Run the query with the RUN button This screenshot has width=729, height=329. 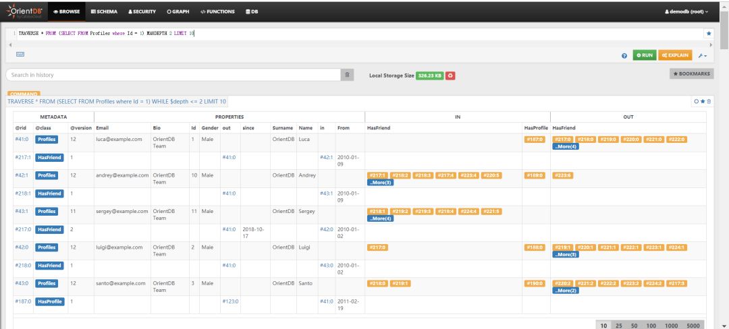[645, 55]
